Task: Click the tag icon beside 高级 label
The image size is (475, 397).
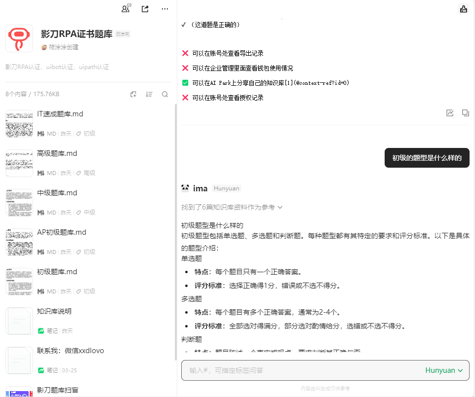Action: tap(78, 173)
